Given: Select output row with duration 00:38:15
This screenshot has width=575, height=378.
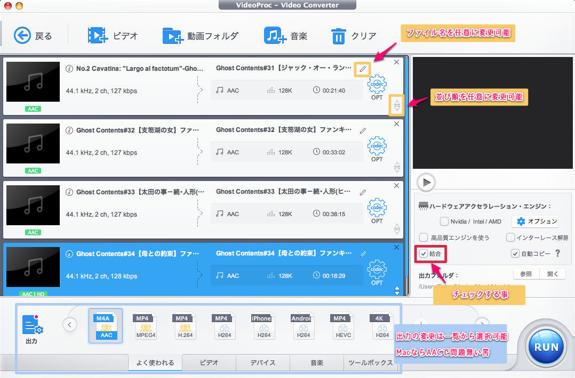Looking at the screenshot, I should tap(287, 214).
